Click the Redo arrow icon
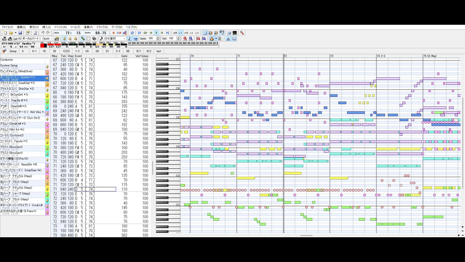The image size is (465, 262). [48, 33]
